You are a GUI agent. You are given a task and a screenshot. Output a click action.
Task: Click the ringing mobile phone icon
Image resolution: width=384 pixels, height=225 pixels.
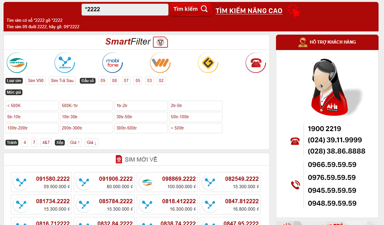295,185
